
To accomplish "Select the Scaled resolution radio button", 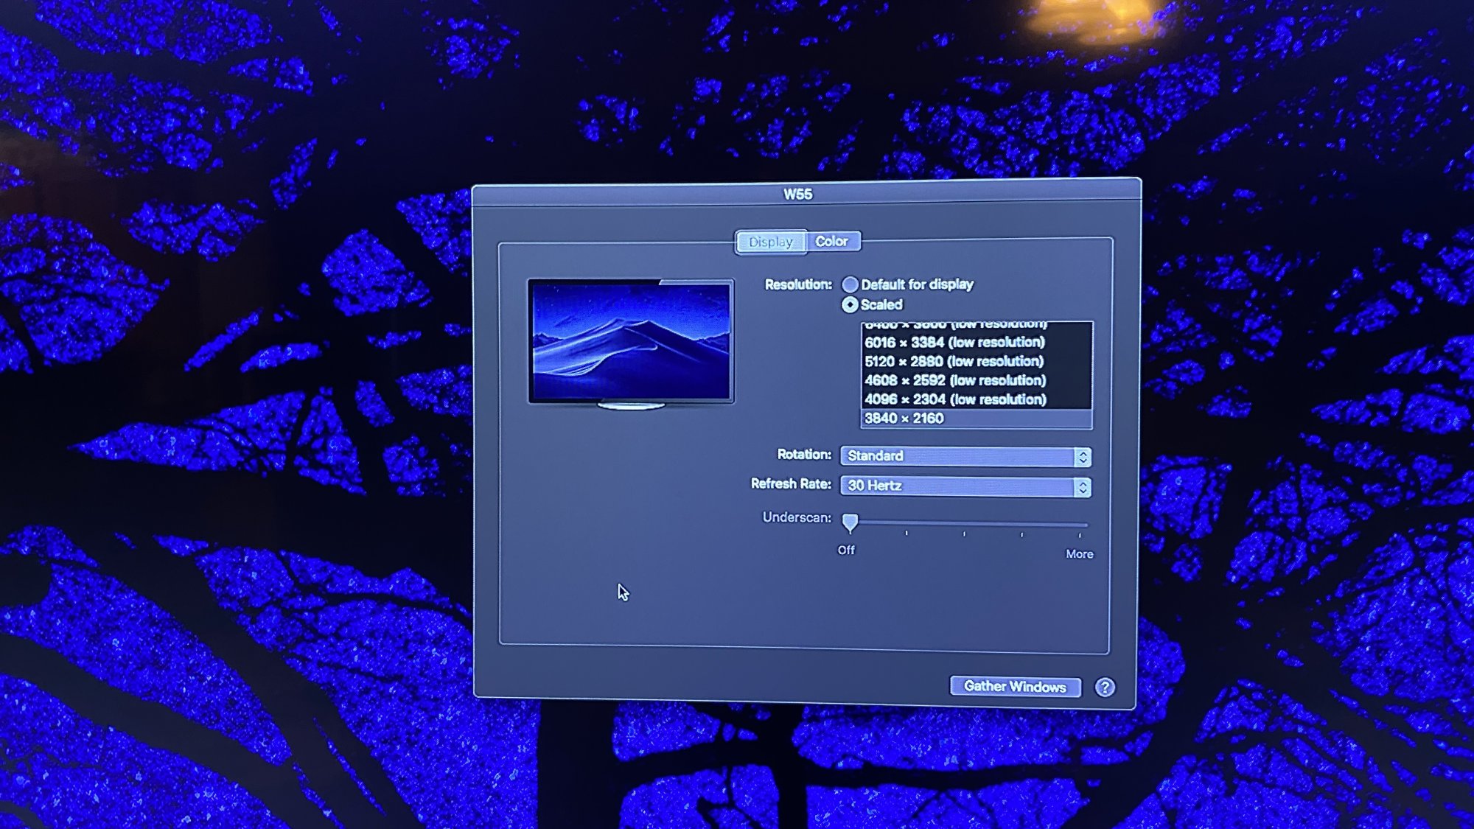I will click(x=850, y=305).
